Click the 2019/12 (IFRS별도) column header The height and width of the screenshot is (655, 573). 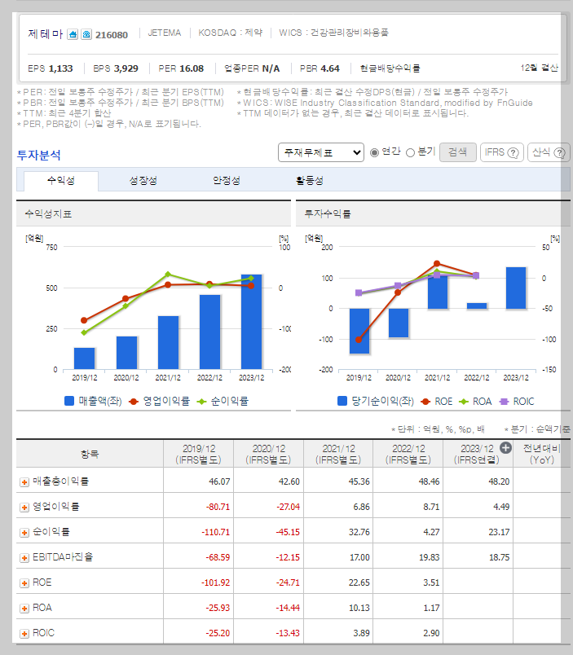pyautogui.click(x=199, y=454)
